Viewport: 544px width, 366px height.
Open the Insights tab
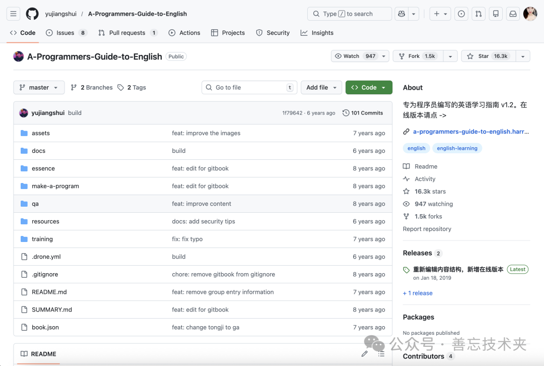pyautogui.click(x=317, y=32)
